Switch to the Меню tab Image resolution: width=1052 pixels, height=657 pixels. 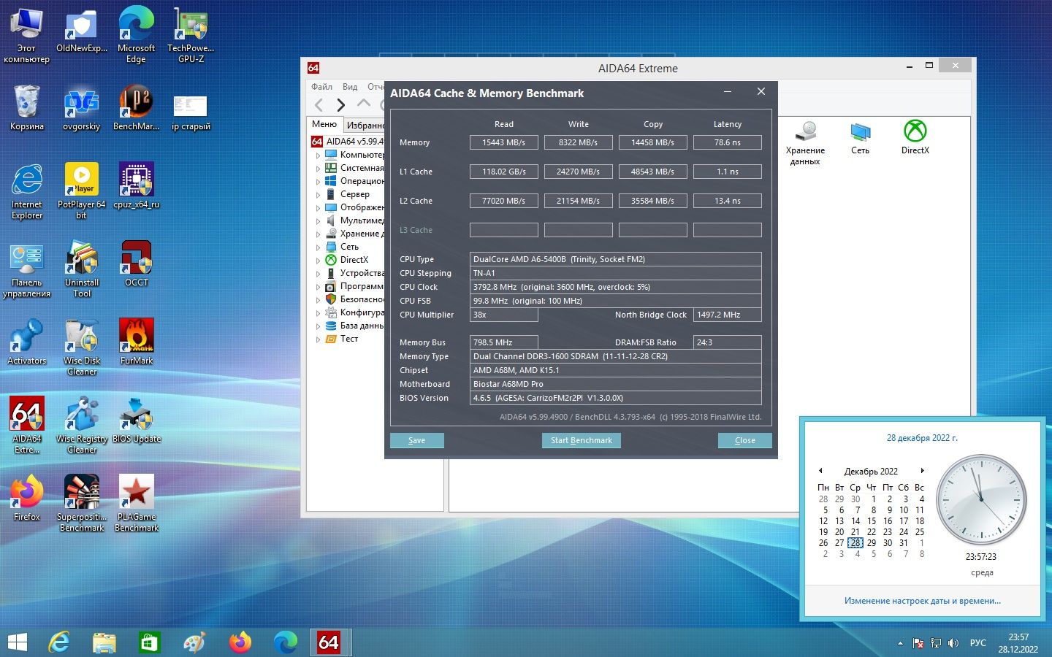click(324, 124)
